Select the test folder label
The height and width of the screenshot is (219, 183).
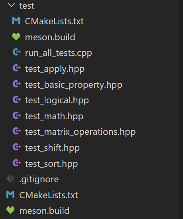27,6
